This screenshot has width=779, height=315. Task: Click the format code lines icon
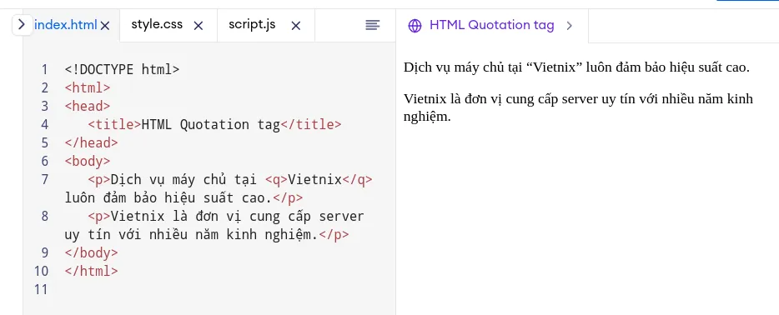click(x=373, y=25)
